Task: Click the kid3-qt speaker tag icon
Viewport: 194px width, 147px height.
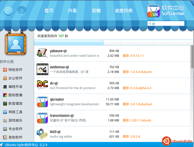Action: [x=42, y=134]
